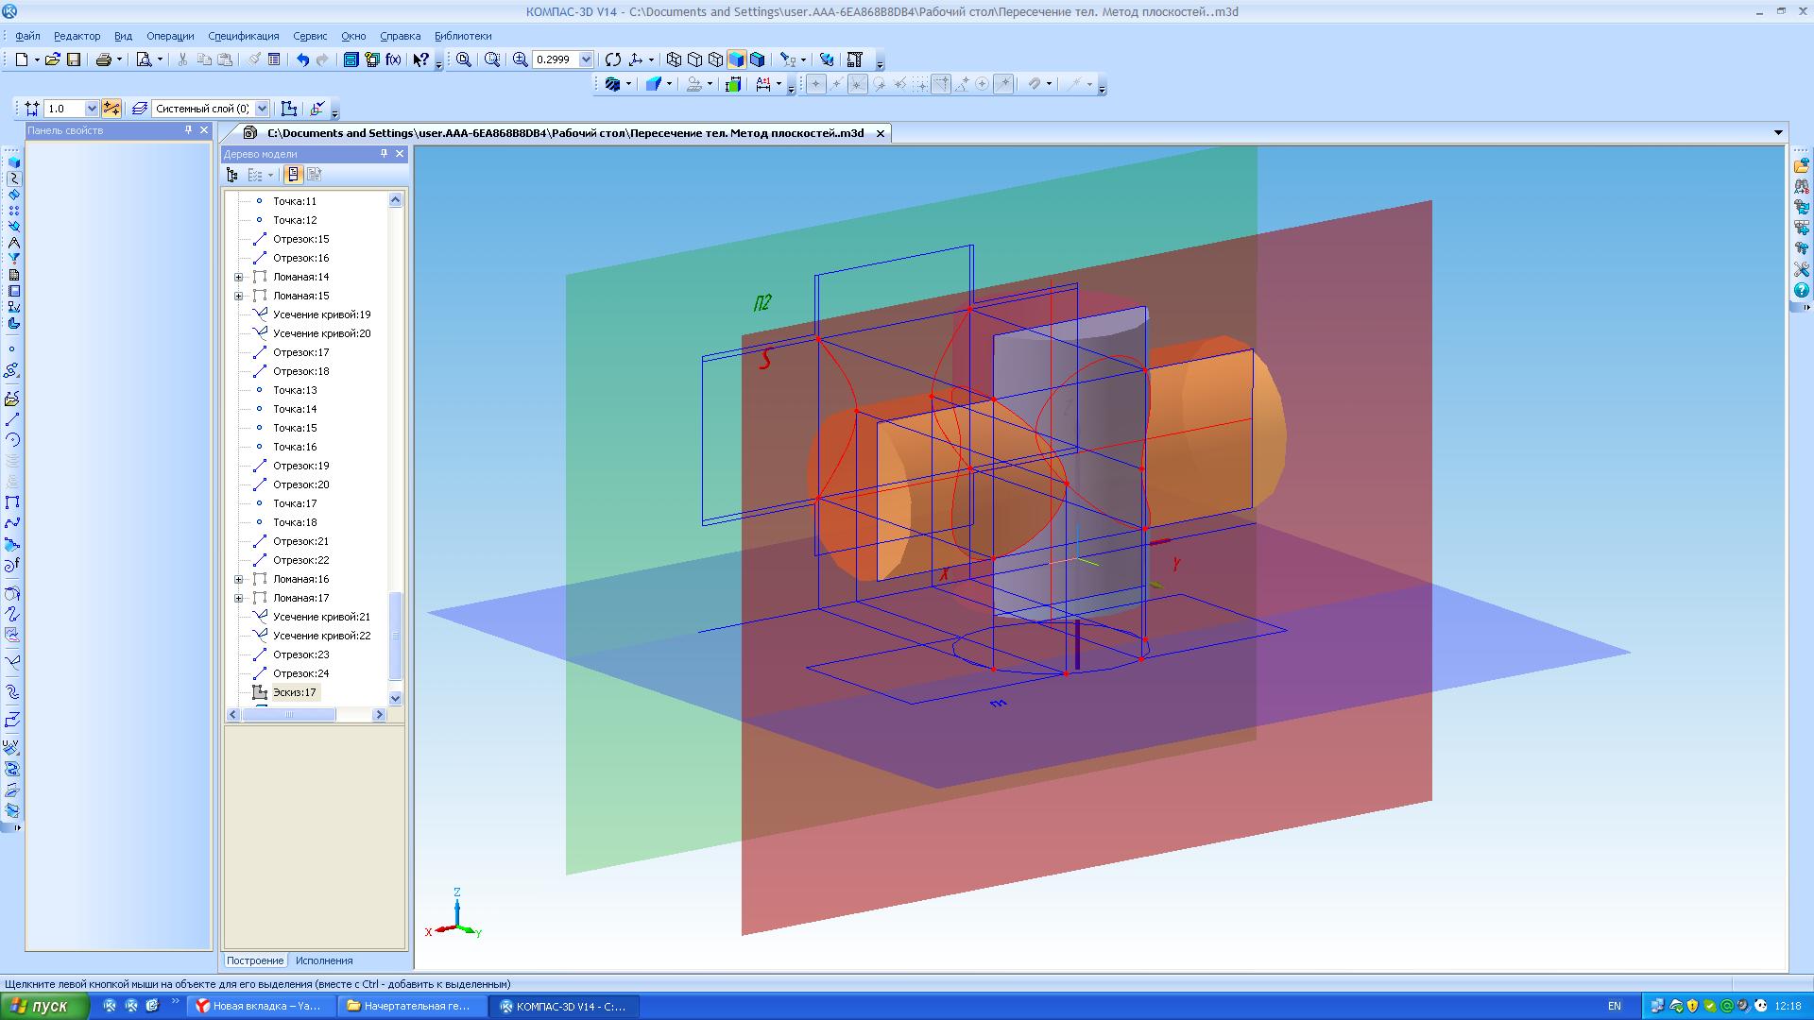
Task: Select Эскиз:17 in the model tree
Action: click(295, 692)
